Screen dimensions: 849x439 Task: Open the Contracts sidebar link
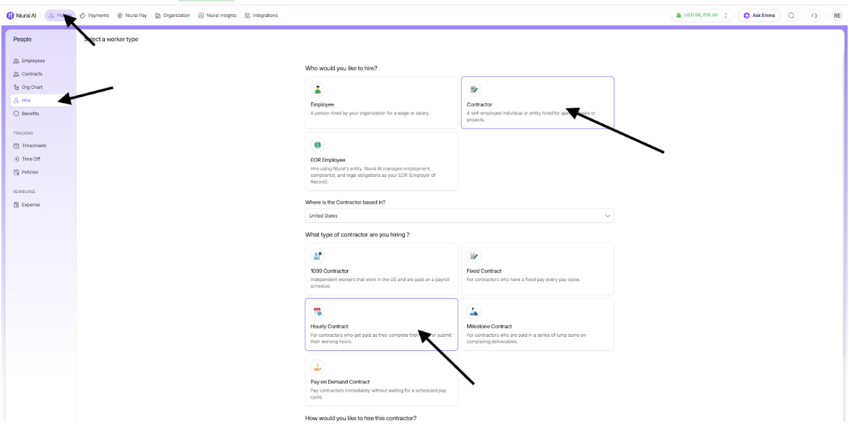[31, 74]
